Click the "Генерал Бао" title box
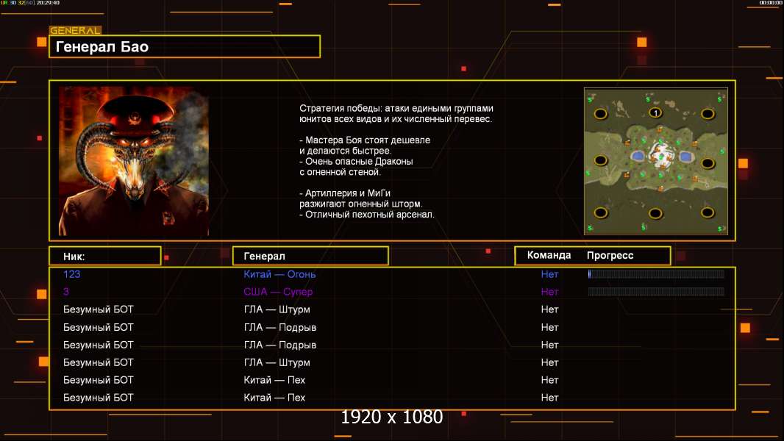Screen dimensions: 784x441 (185, 46)
